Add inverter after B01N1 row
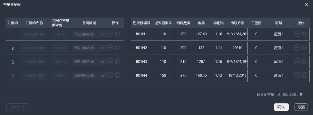The width and height of the screenshot is (313, 115). coord(297,34)
